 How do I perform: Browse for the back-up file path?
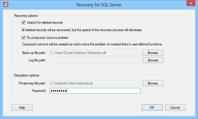pos(153,53)
